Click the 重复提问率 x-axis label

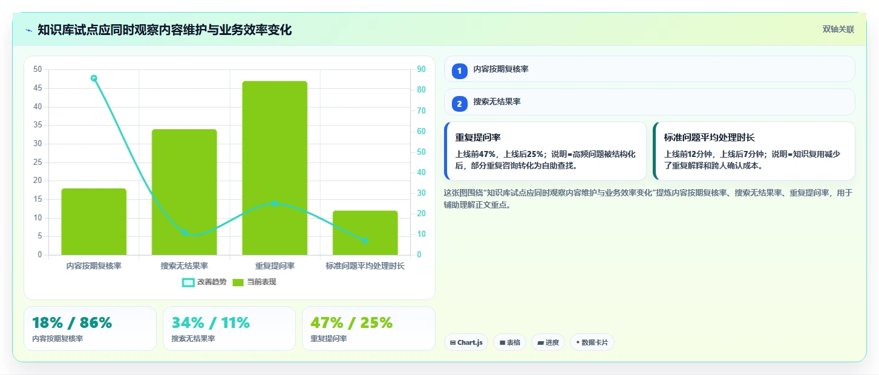[x=275, y=266]
